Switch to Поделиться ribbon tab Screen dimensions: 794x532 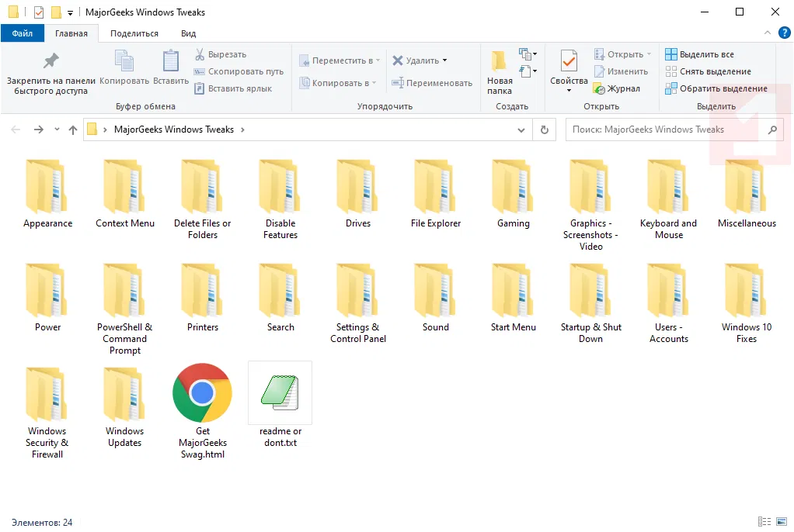(134, 33)
